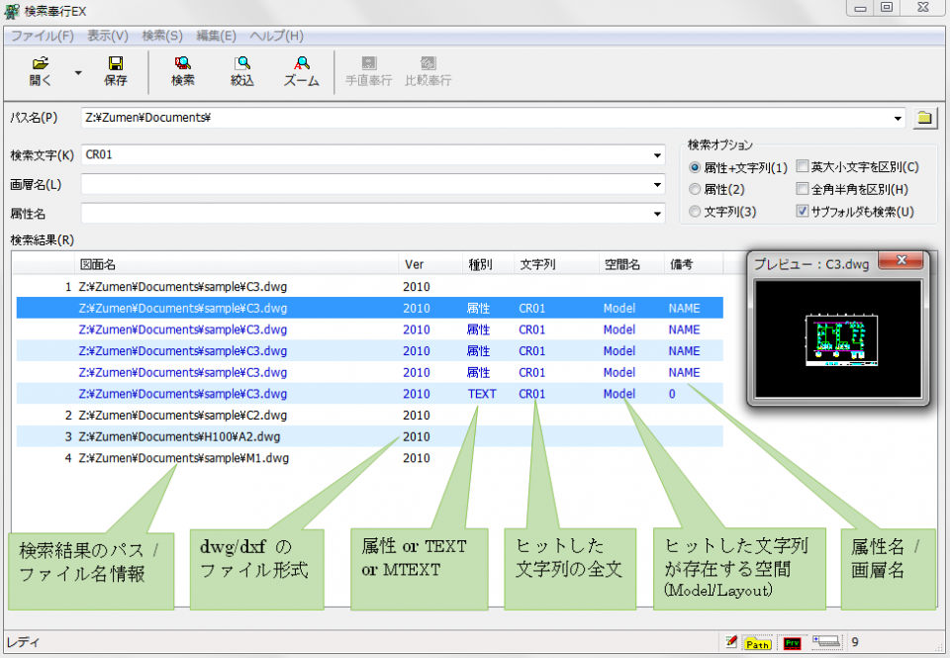Image resolution: width=950 pixels, height=658 pixels.
Task: Open the ファイル(F) menu
Action: (x=42, y=36)
